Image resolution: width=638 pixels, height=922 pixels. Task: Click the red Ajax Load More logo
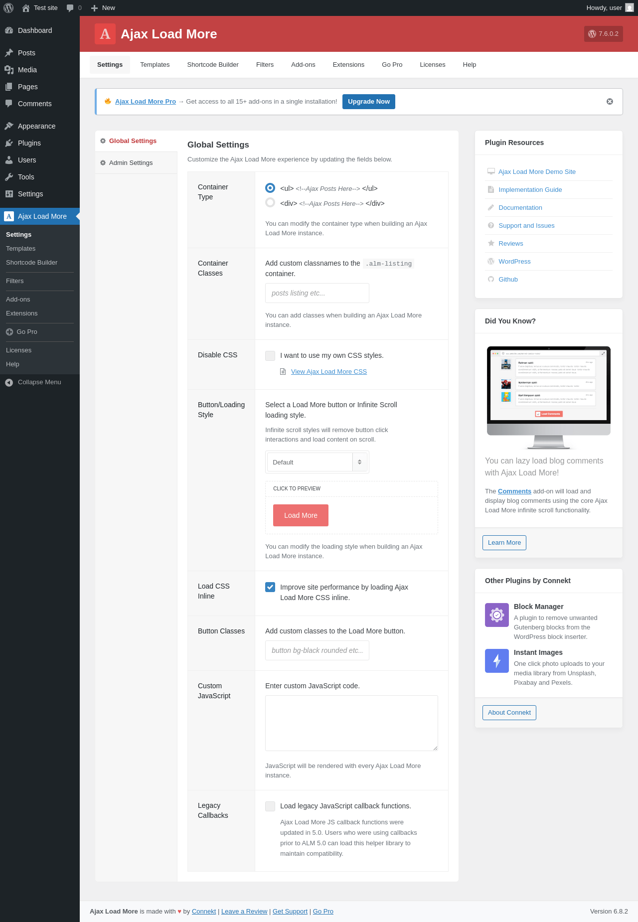click(x=105, y=34)
